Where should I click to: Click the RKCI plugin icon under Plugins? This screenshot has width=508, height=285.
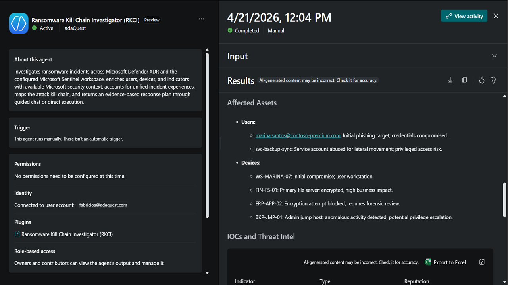tap(17, 234)
